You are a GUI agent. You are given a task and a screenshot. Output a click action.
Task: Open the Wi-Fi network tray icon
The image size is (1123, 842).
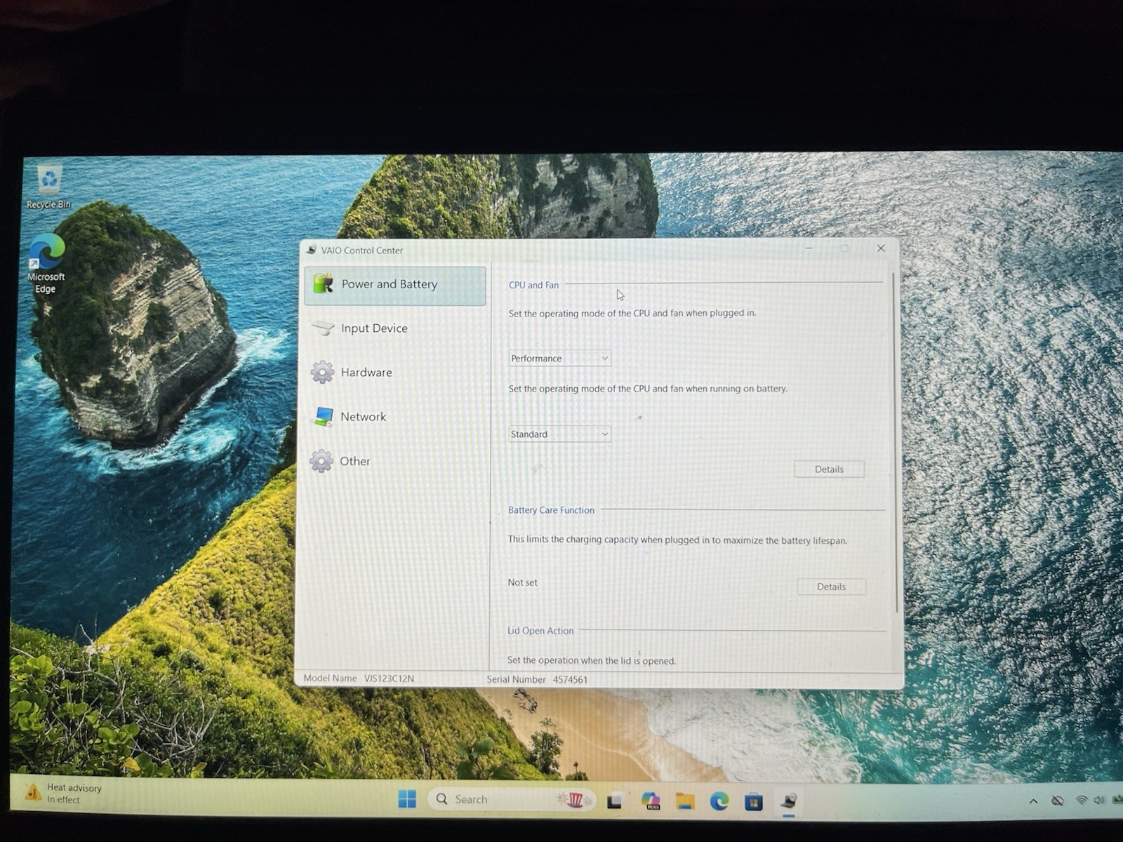tap(1082, 801)
